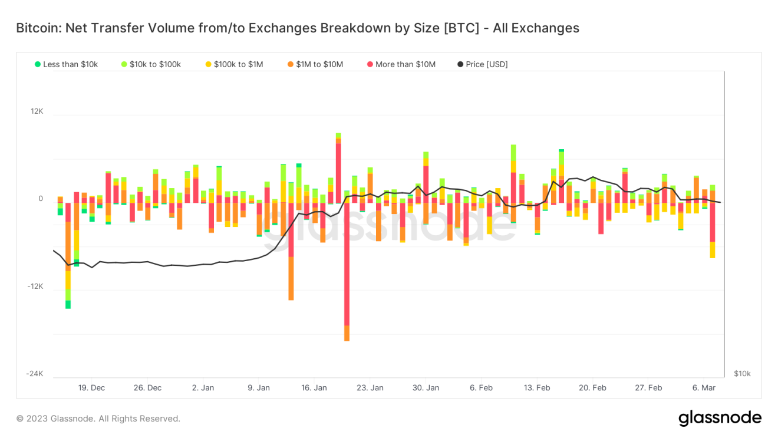Select the '19. Dec' x-axis date label
The image size is (778, 438).
91,387
